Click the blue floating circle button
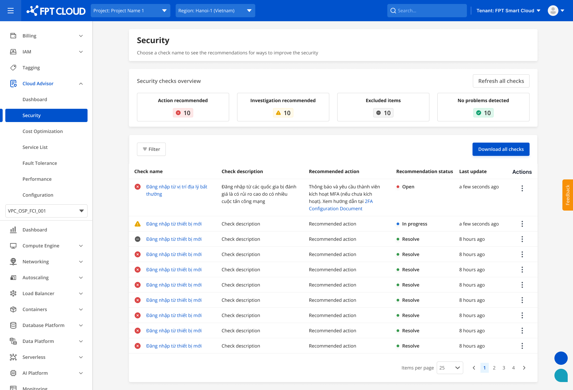 tap(561, 358)
